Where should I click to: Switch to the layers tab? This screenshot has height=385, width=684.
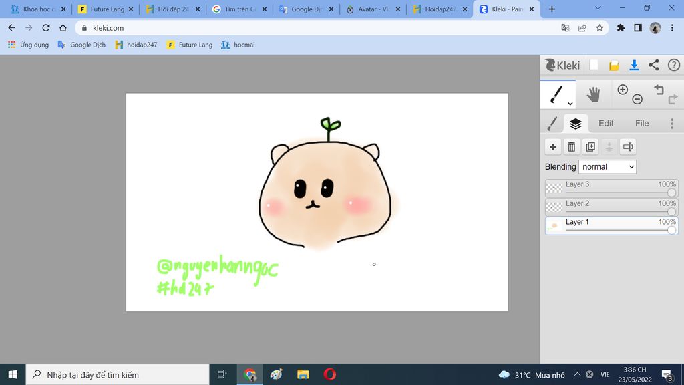(575, 124)
